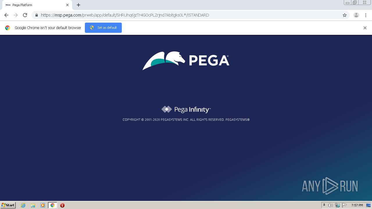The image size is (372, 209).
Task: Switch to Chrome taskbar button
Action: coord(52,205)
